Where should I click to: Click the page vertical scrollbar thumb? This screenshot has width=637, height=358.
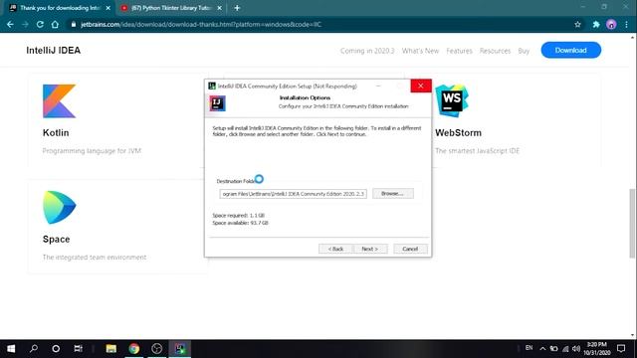pyautogui.click(x=632, y=223)
